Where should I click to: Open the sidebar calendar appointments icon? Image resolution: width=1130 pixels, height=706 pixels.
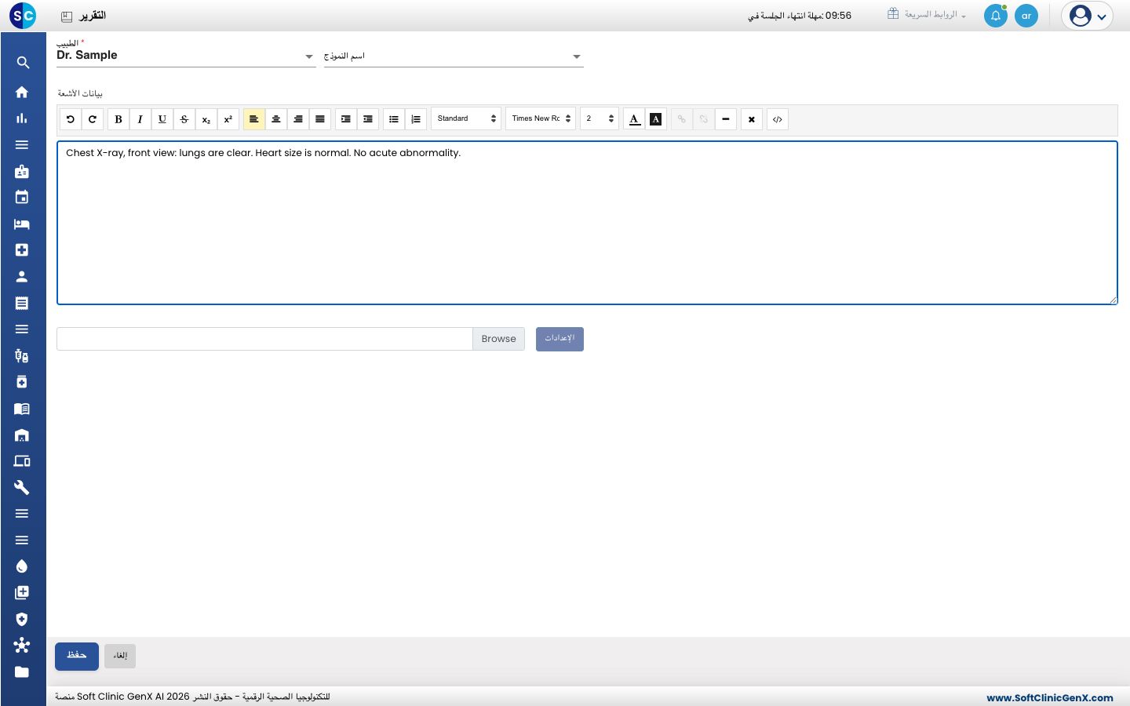(22, 198)
